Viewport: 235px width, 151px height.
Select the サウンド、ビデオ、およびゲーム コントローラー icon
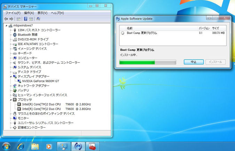tap(15, 63)
